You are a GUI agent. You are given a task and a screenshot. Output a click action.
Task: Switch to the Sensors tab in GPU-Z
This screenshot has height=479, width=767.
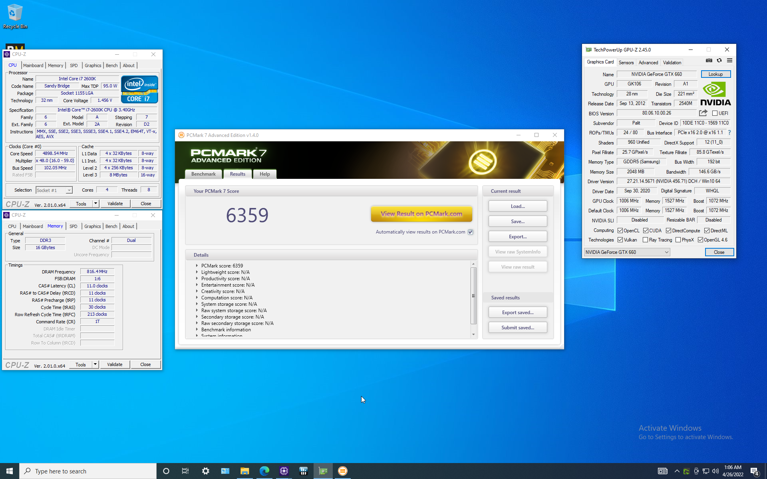click(626, 63)
